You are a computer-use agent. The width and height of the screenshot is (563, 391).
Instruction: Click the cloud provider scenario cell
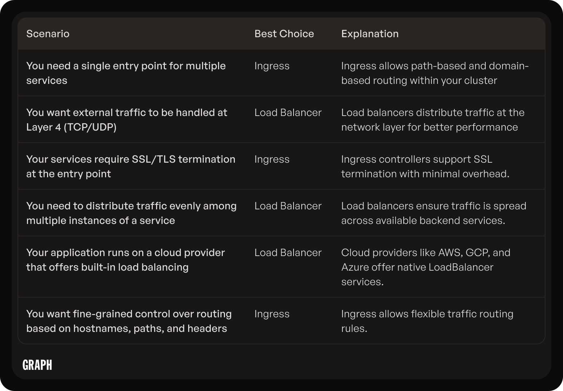tap(125, 260)
